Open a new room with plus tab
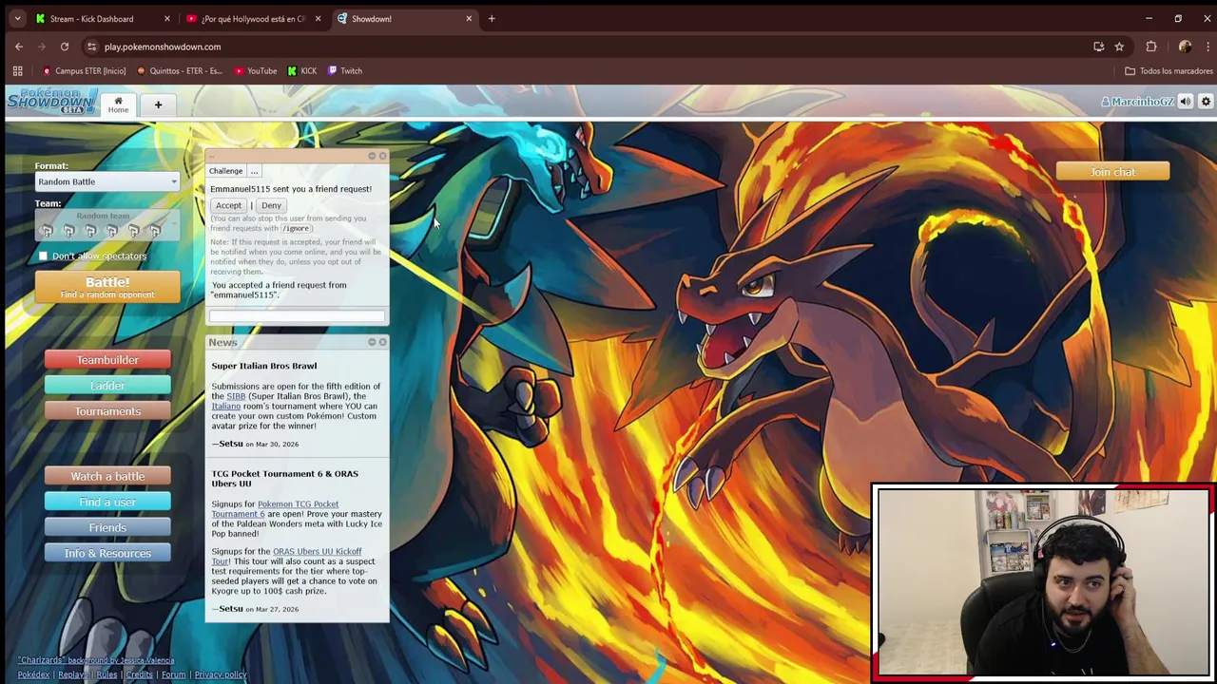The width and height of the screenshot is (1217, 684). (158, 104)
